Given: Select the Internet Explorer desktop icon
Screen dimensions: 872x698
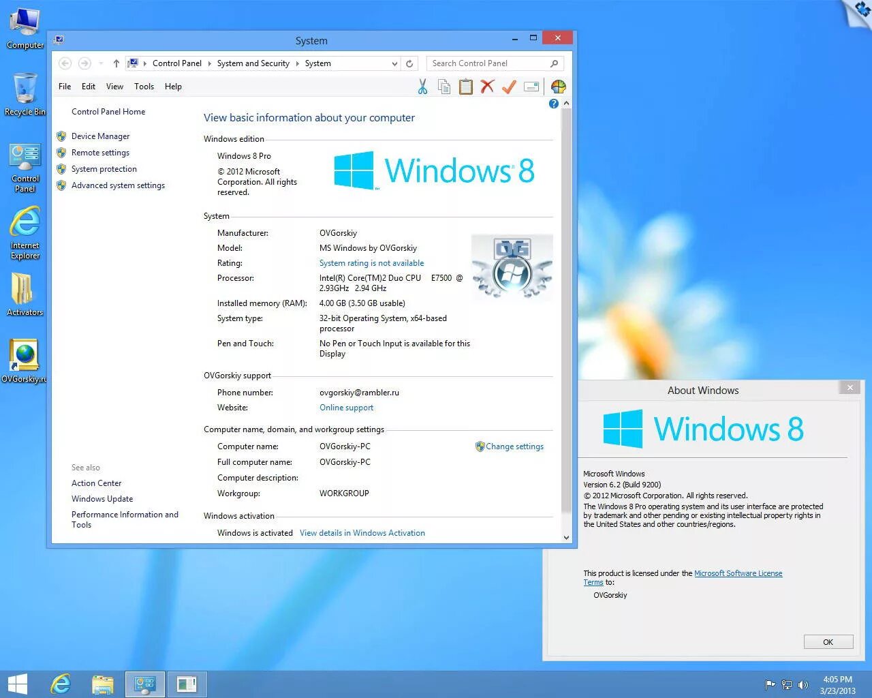Looking at the screenshot, I should point(25,233).
